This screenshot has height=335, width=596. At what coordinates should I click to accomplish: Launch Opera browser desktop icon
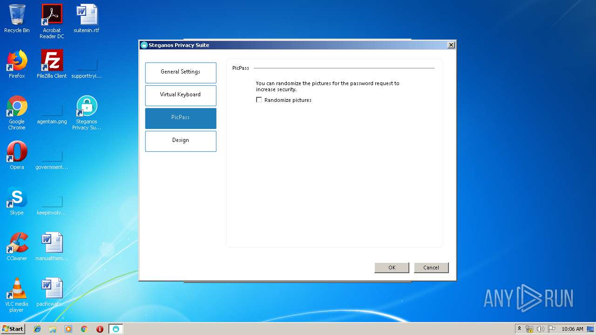tap(17, 155)
